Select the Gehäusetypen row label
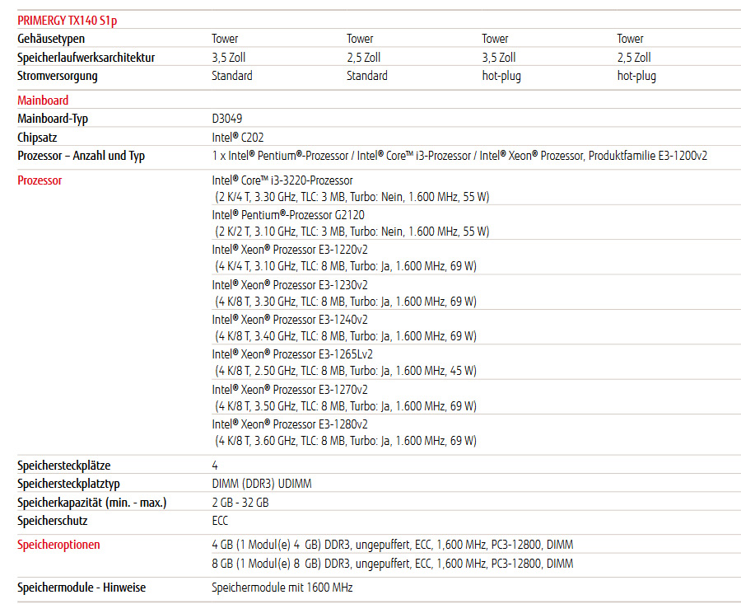Viewport: 741px width, 604px height. point(51,39)
